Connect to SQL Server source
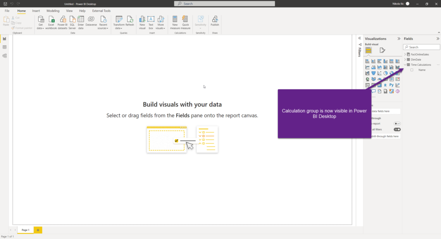Image resolution: width=441 pixels, height=239 pixels. click(72, 22)
